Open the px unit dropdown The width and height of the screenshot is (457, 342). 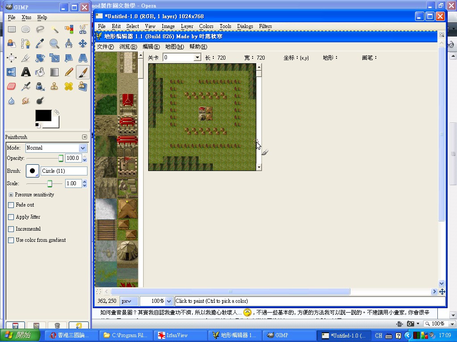pos(129,301)
